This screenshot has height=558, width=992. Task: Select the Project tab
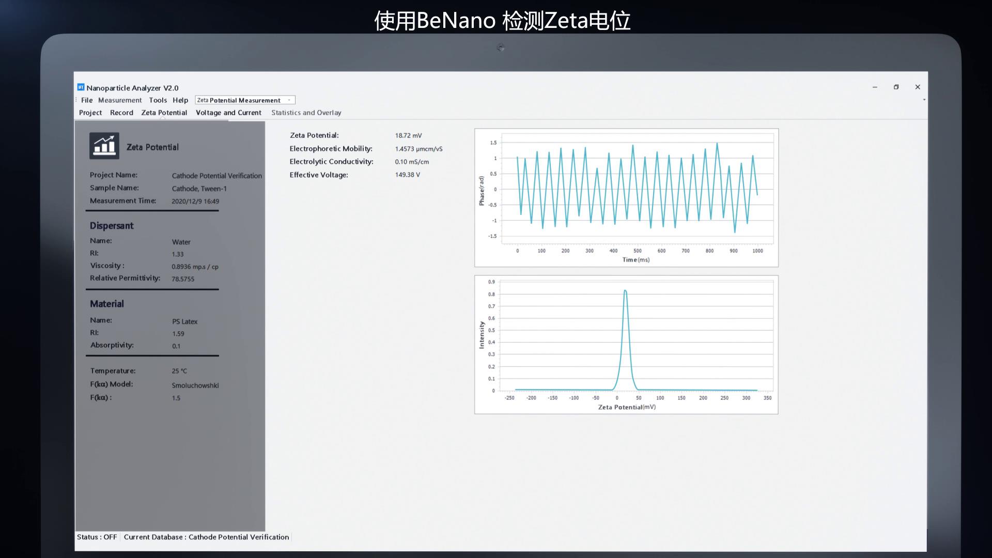(x=90, y=113)
